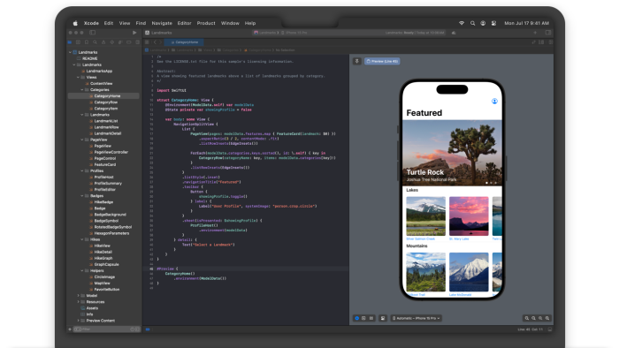Click Turtle Rock featured card in preview
Viewport: 619px width, 348px height.
452,153
